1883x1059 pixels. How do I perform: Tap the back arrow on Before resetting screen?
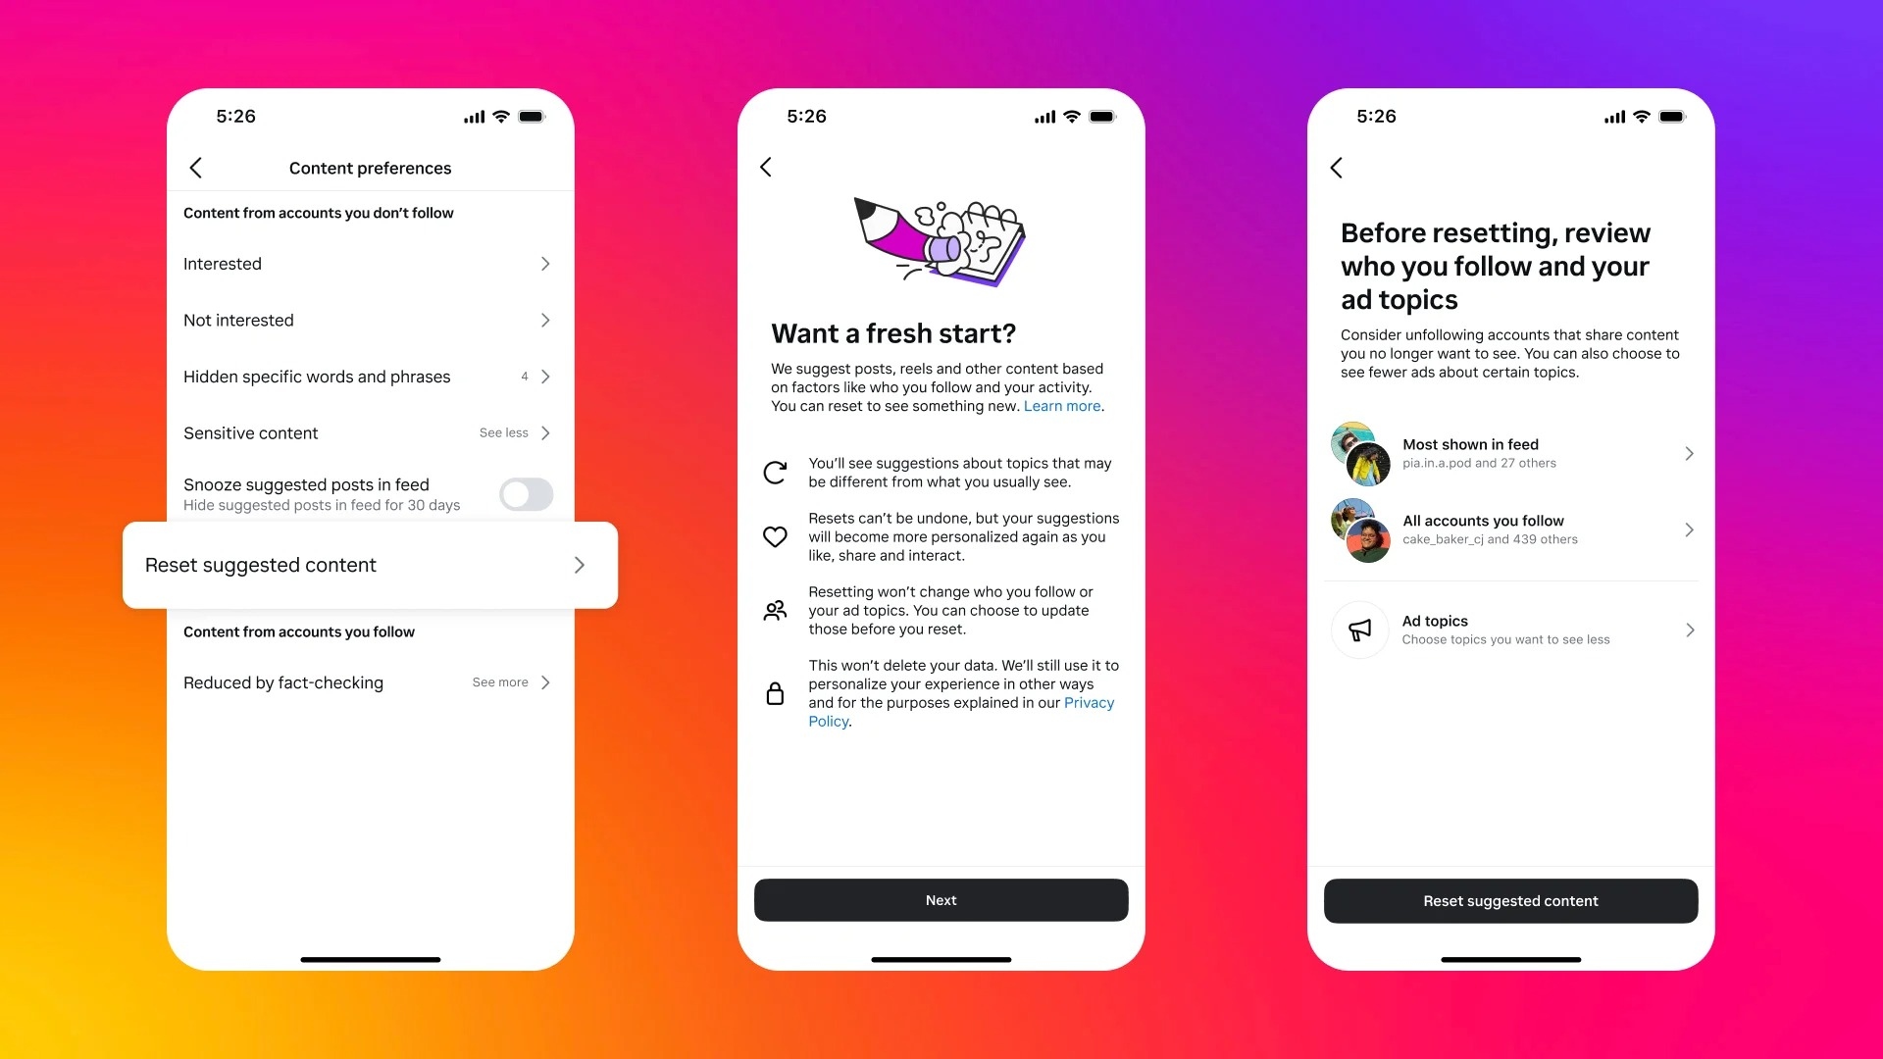pos(1338,166)
